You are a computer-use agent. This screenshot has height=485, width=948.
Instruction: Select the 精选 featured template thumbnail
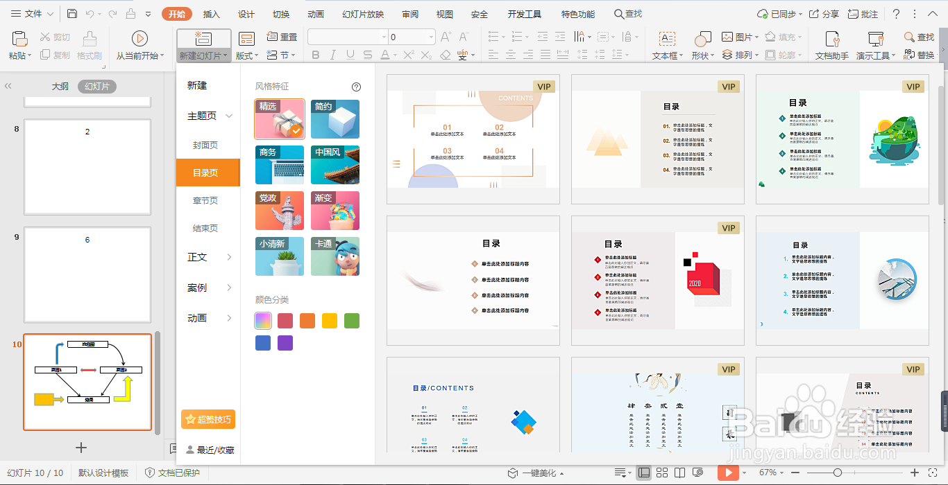(x=279, y=119)
